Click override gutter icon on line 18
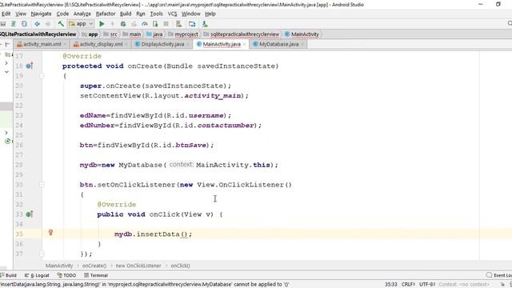 click(x=30, y=66)
